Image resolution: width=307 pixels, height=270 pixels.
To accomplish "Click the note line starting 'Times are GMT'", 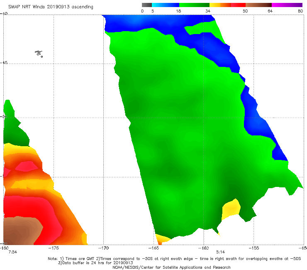I will (x=174, y=259).
